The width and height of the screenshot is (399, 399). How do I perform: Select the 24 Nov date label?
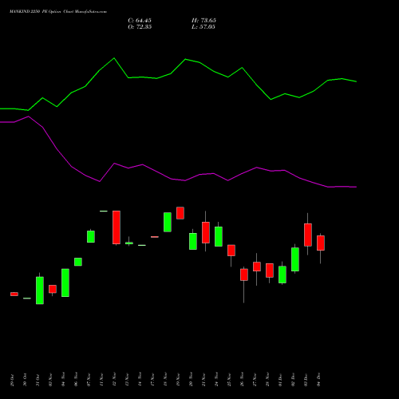point(216,380)
